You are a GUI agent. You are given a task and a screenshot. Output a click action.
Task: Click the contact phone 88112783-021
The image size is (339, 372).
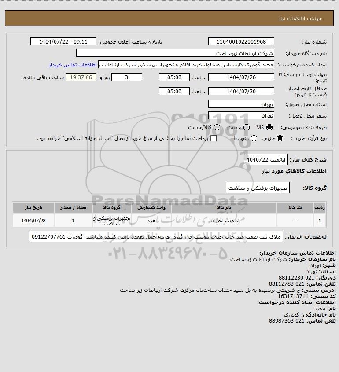[x=287, y=284]
